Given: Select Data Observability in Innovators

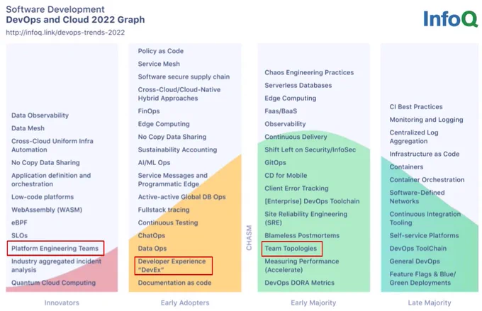Looking at the screenshot, I should [x=40, y=115].
